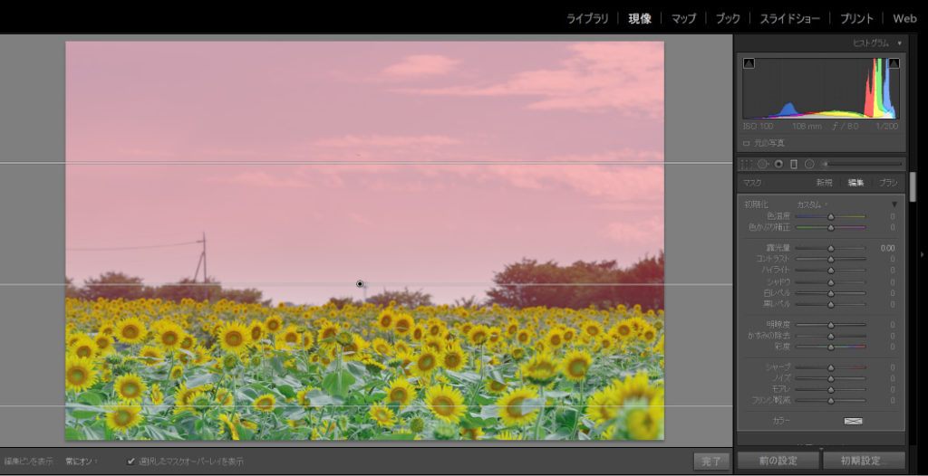This screenshot has width=928, height=476.
Task: Toggle highlight clipping indicator in histogram
Action: coord(894,63)
